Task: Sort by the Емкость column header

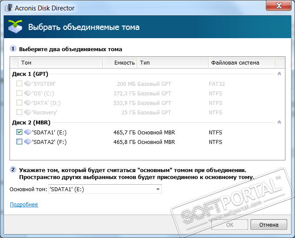Action: (120, 62)
